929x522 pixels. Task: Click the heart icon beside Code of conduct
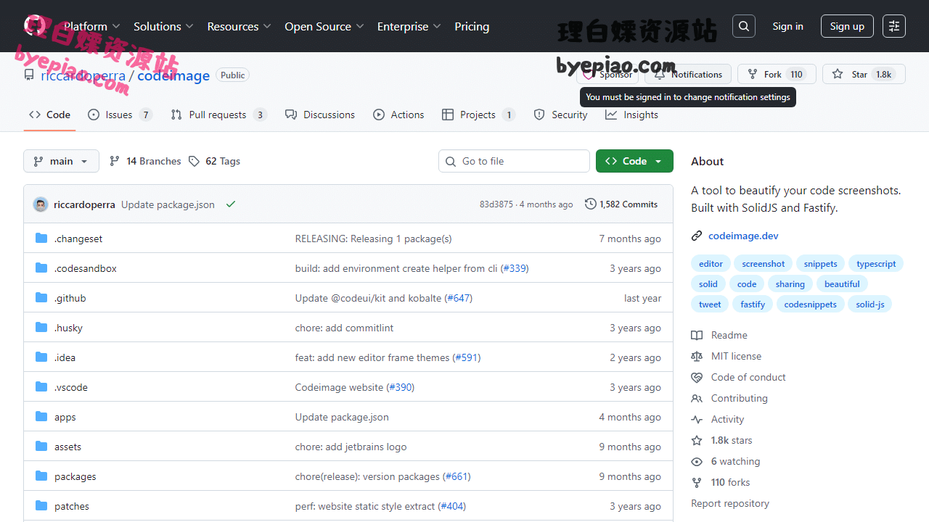point(697,377)
